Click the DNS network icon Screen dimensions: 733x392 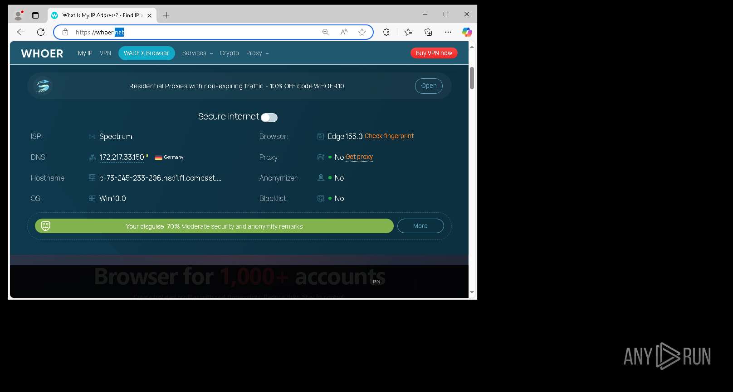click(x=92, y=157)
